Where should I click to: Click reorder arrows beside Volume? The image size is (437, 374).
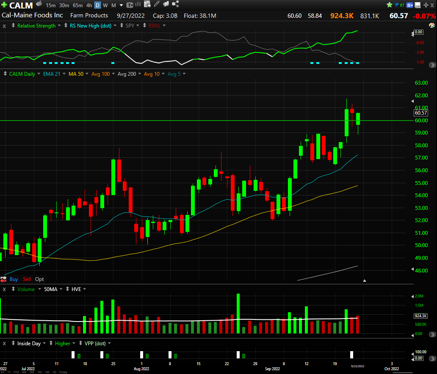pos(13,289)
